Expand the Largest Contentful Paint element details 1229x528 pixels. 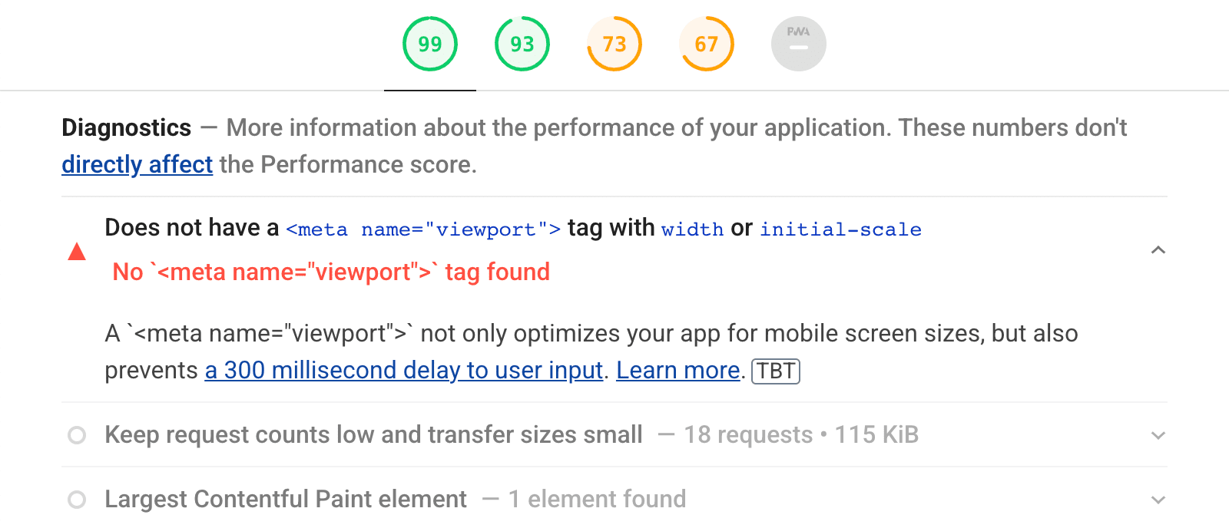click(1158, 500)
